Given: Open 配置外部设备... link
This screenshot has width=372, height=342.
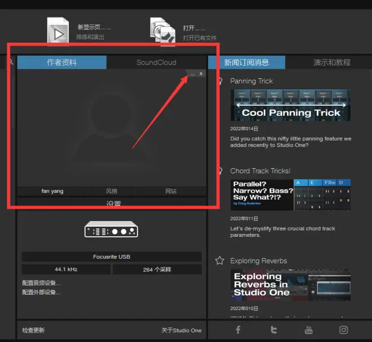Looking at the screenshot, I should [x=41, y=292].
